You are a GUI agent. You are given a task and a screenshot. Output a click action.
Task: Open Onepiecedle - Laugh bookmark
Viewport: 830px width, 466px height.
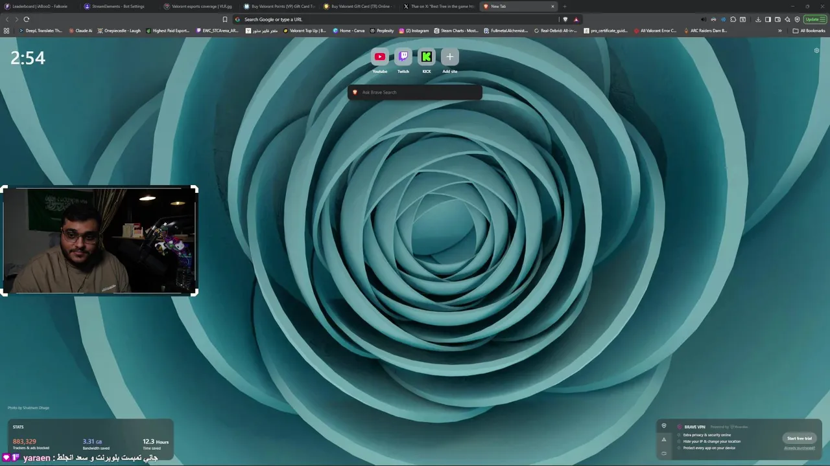(120, 30)
